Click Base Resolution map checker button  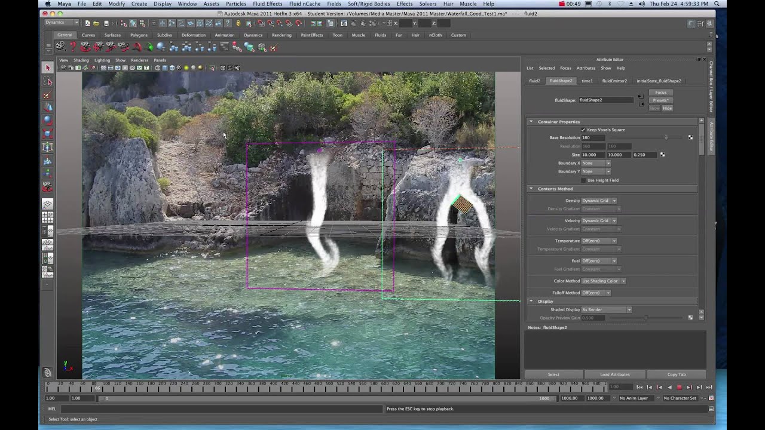[x=690, y=137]
